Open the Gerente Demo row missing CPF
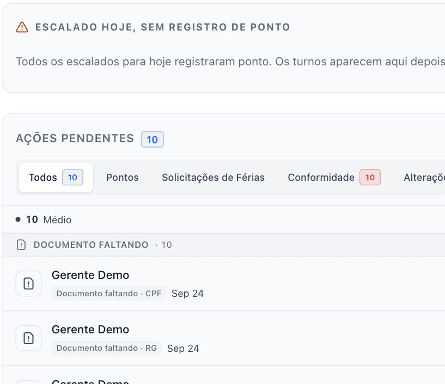Viewport: 445px width, 384px height. pos(224,284)
